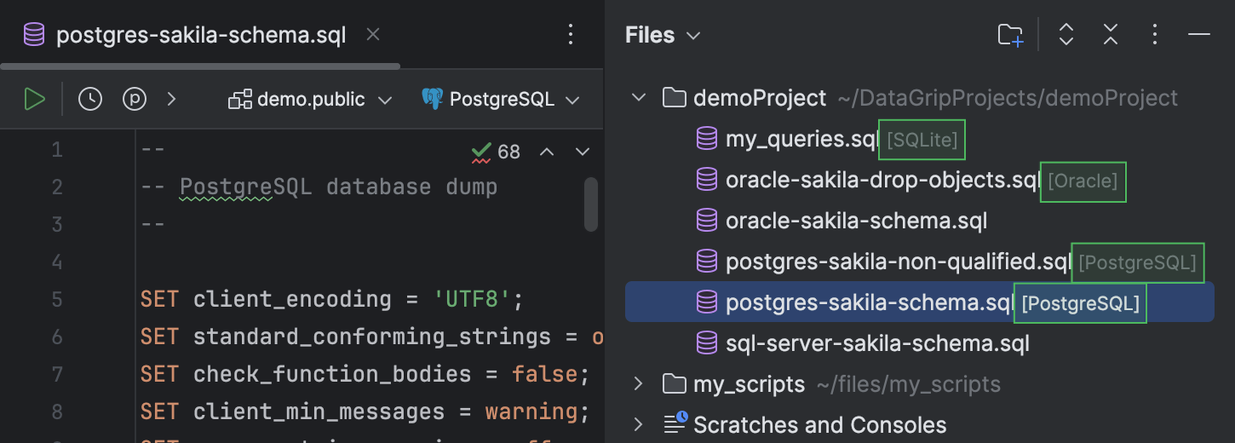Run the SQL script with Execute button
The height and width of the screenshot is (443, 1235).
coord(34,100)
